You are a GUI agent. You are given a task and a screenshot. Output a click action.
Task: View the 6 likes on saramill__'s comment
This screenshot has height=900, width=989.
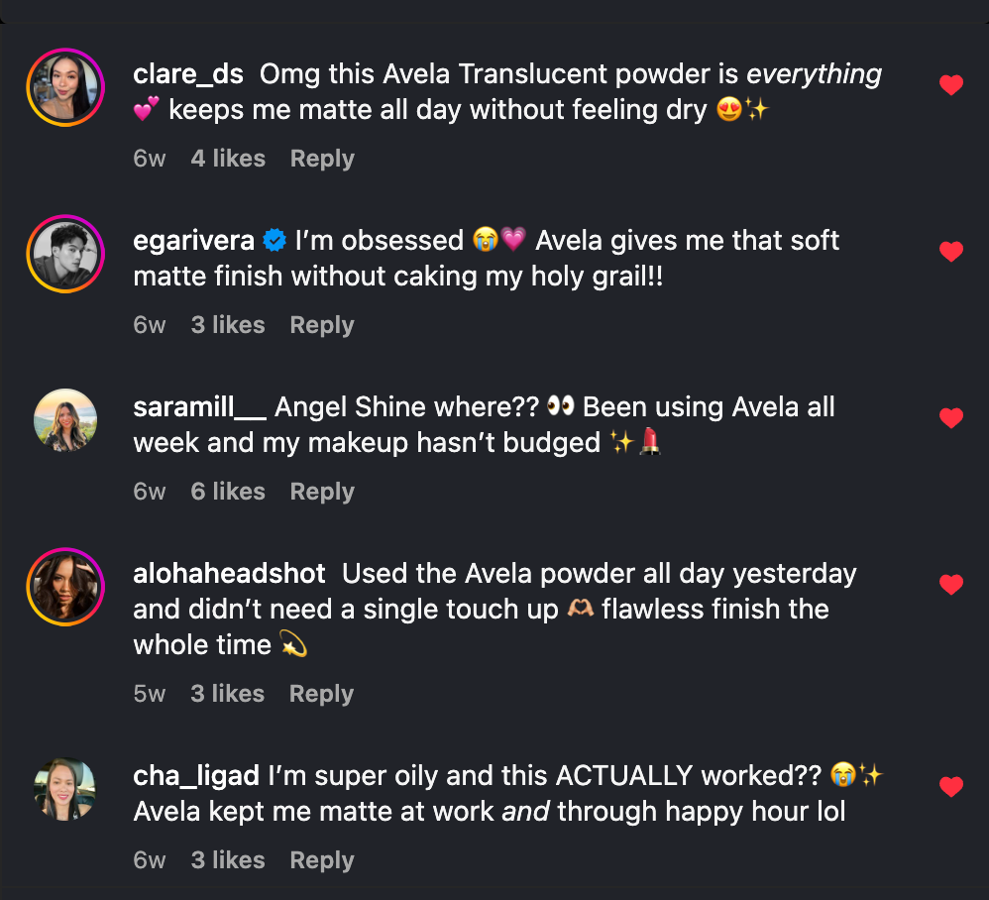pos(228,491)
